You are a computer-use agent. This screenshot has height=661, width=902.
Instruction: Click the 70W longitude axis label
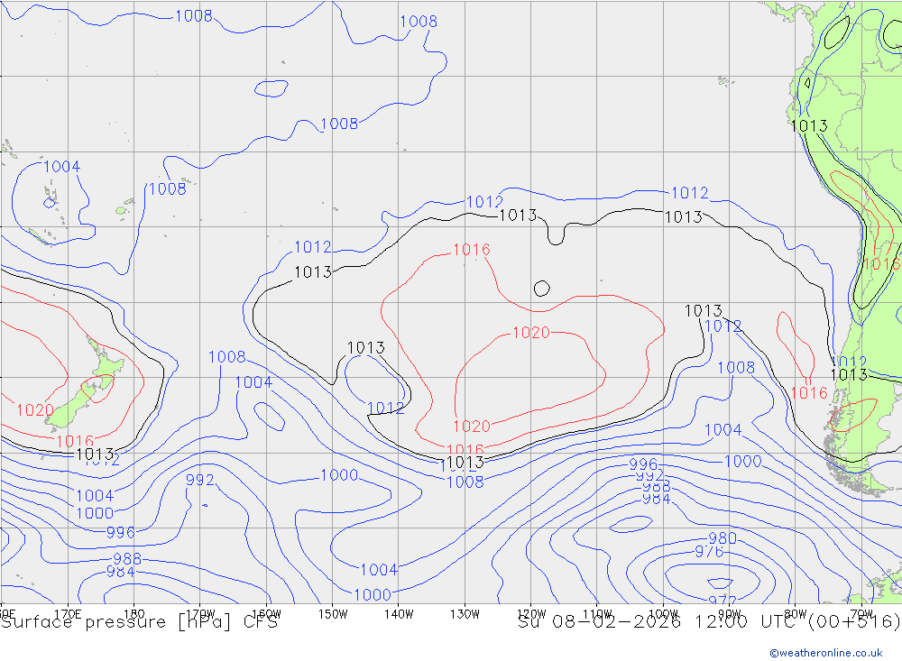(x=861, y=614)
